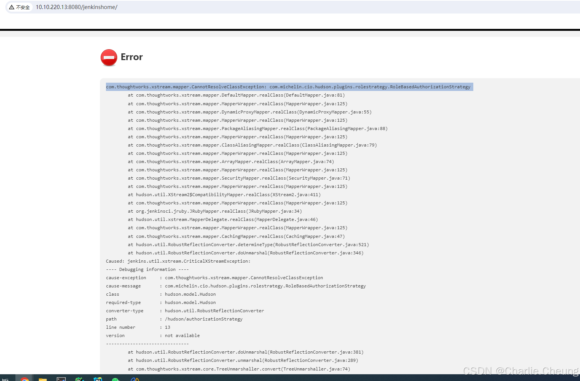
Task: Click the JRubyMapper.java:34 stack line
Action: point(215,211)
